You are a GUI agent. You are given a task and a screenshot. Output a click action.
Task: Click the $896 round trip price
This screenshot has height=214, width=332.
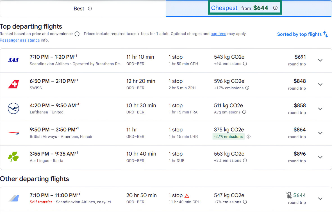pyautogui.click(x=300, y=154)
